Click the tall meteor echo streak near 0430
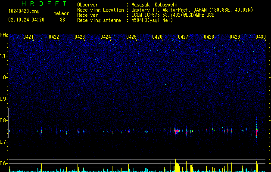The image size is (271, 172). [257, 129]
